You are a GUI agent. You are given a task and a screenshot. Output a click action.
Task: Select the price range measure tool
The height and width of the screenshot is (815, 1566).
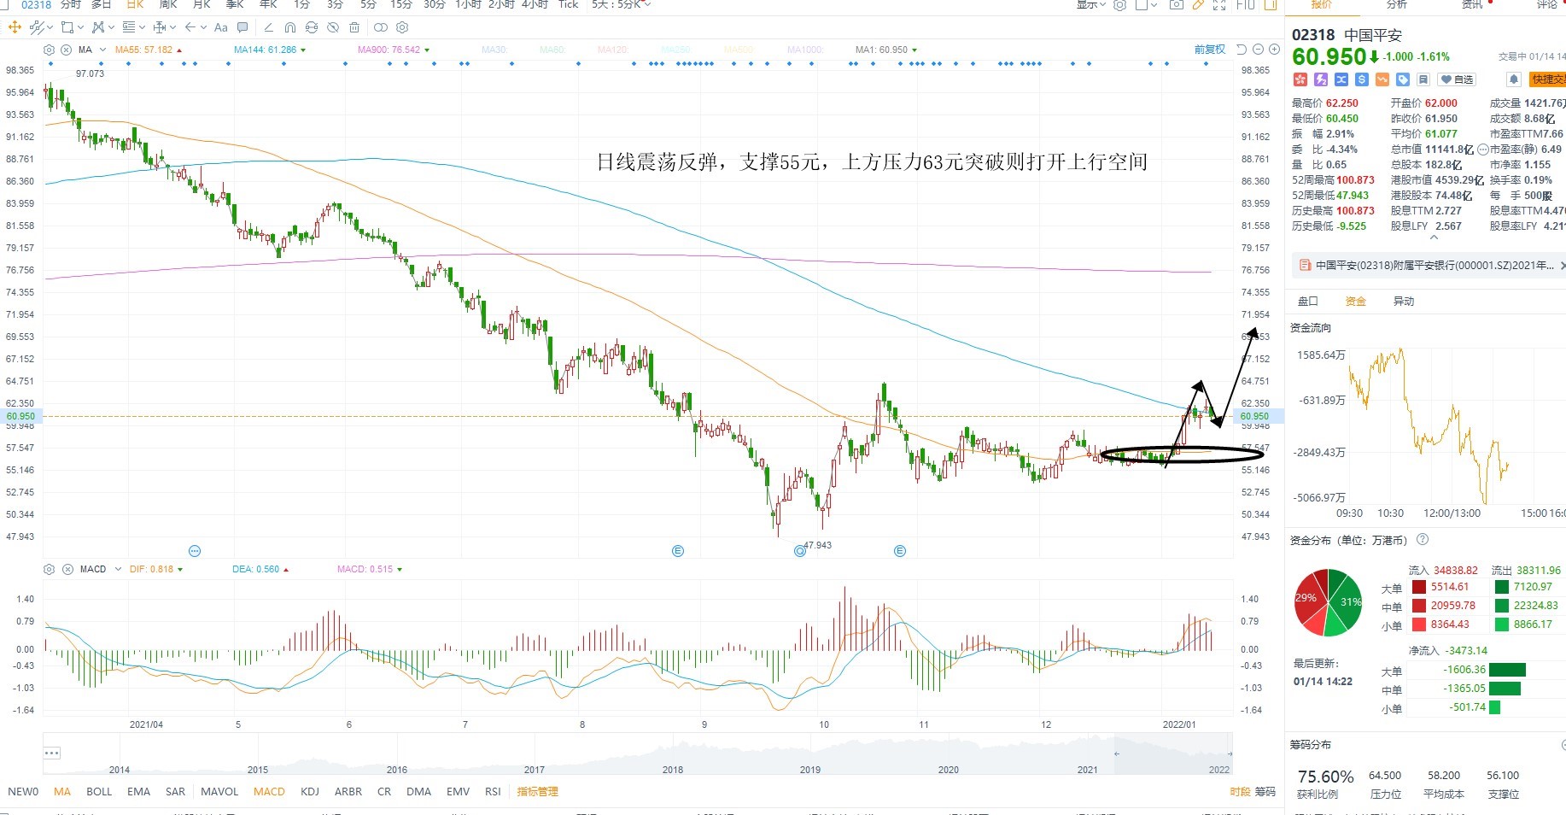tap(160, 27)
